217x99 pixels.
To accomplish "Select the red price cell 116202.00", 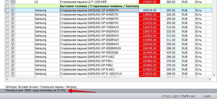I will point(150,36).
